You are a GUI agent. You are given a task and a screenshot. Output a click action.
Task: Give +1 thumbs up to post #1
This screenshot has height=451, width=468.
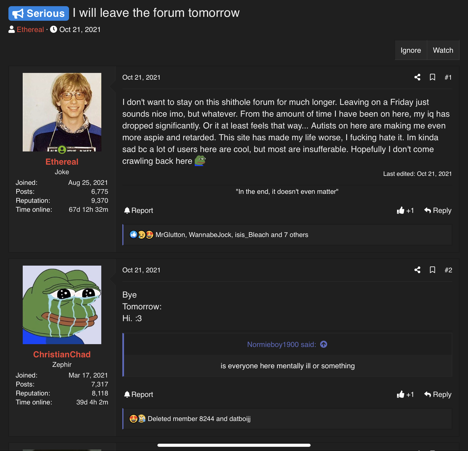click(405, 210)
